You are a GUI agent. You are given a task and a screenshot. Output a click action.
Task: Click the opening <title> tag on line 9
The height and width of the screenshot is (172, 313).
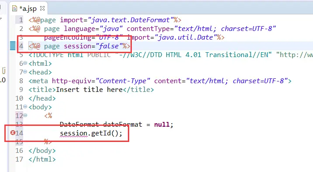tap(42, 90)
